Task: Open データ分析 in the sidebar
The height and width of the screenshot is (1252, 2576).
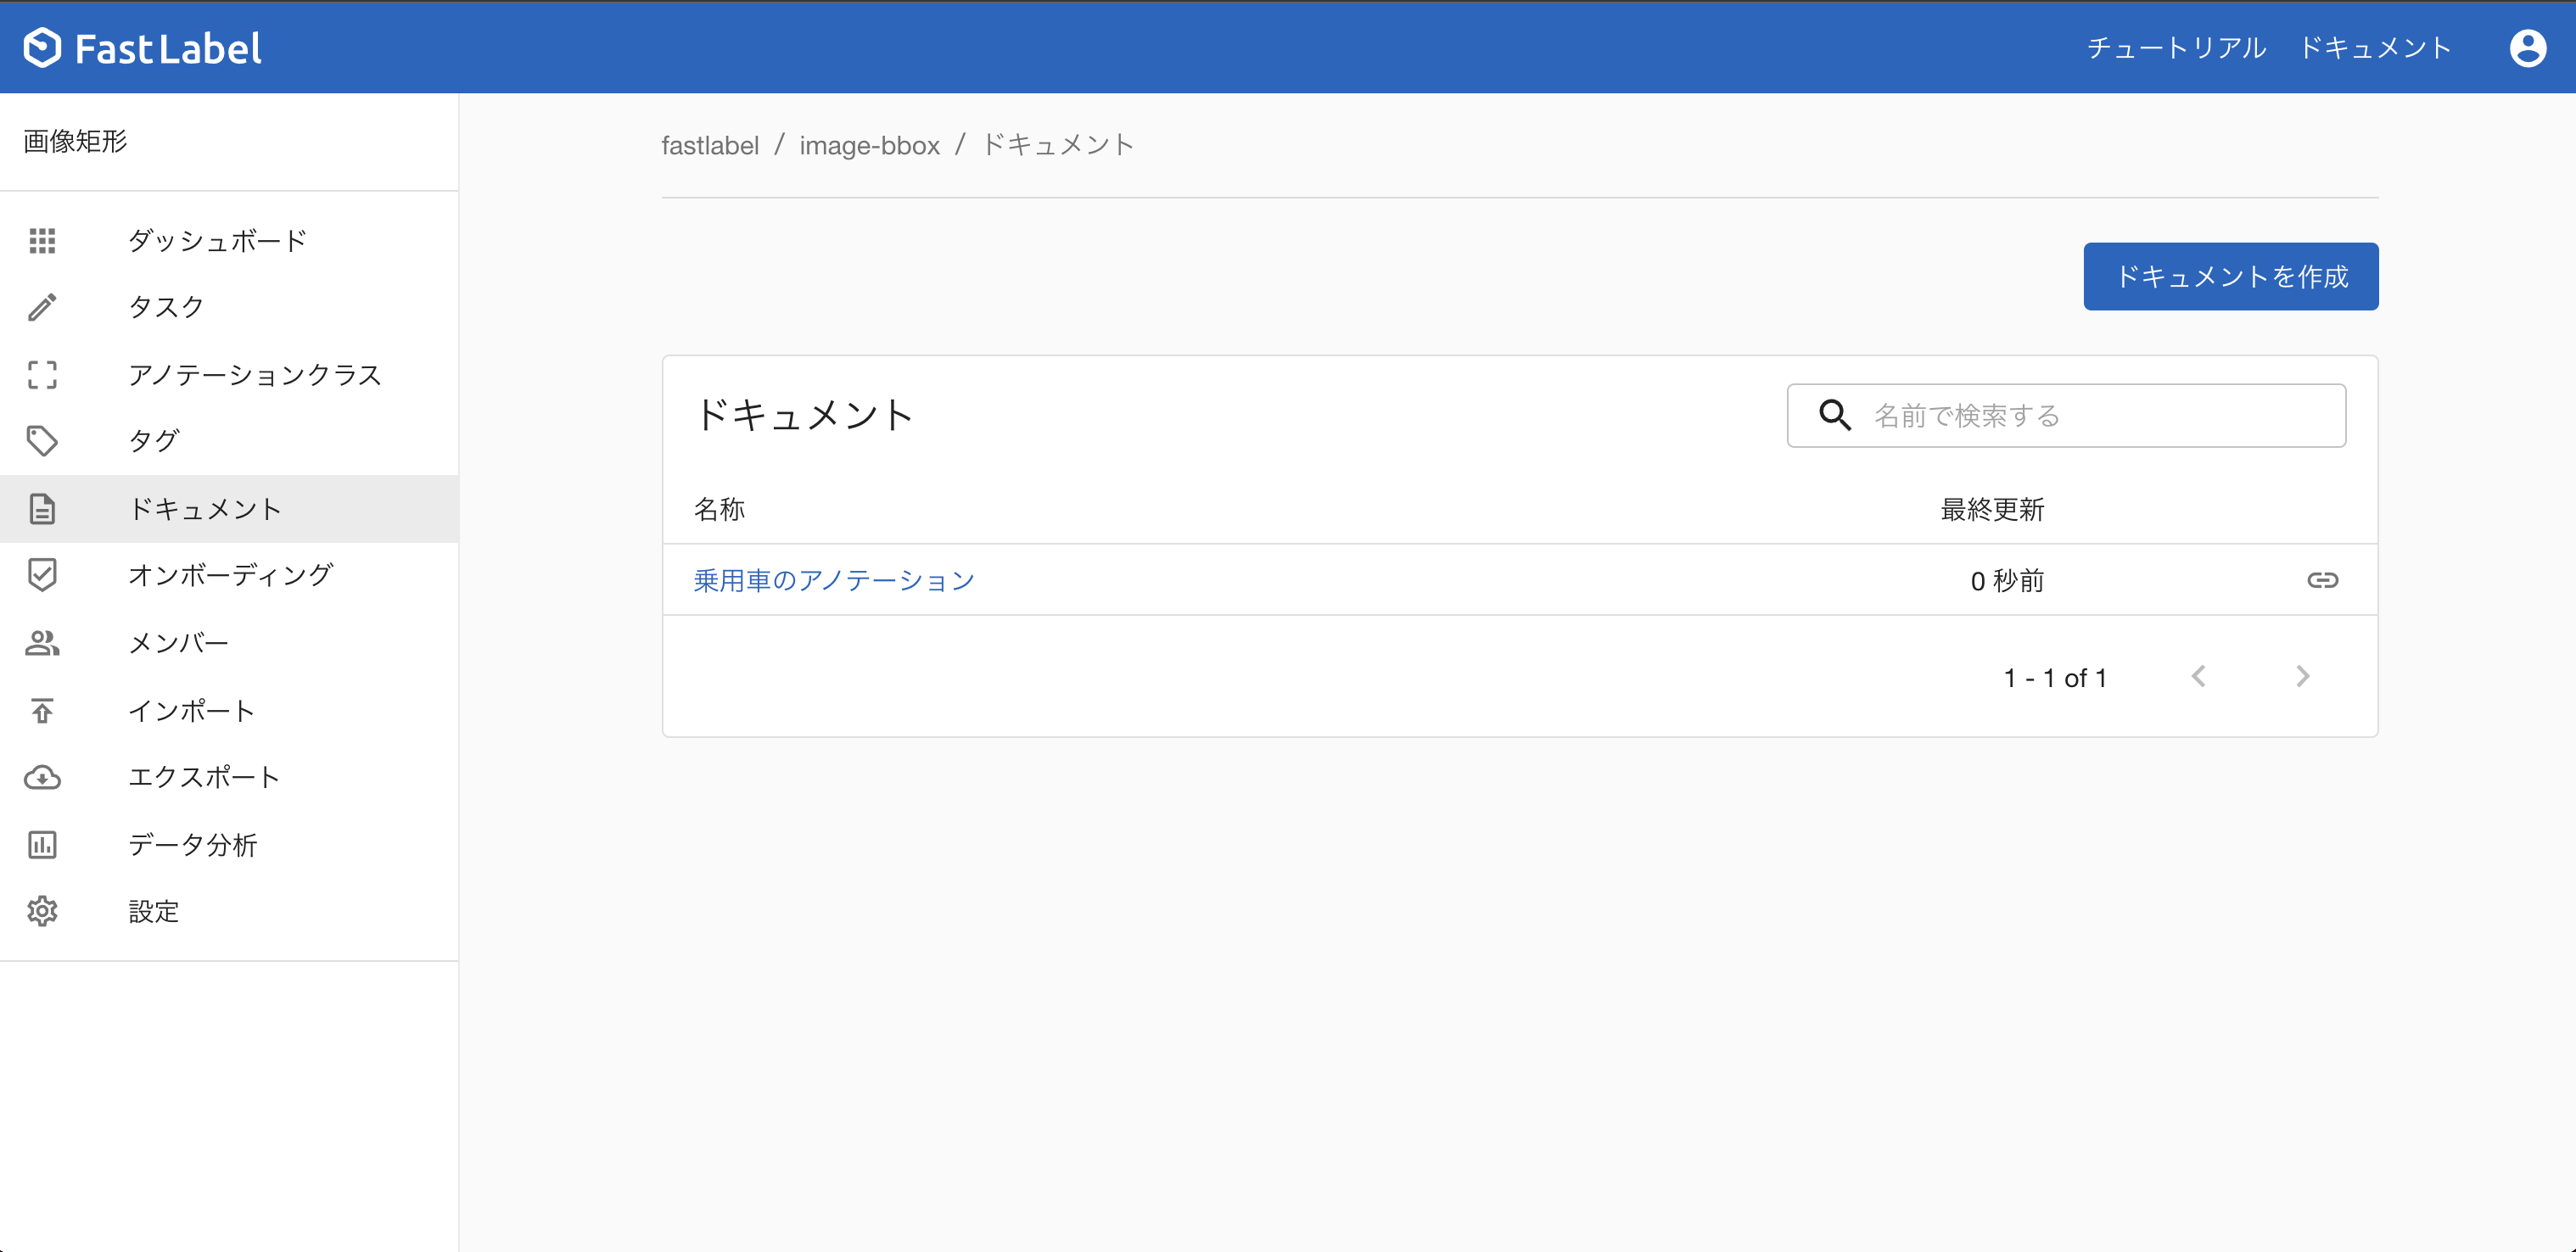Action: (229, 845)
